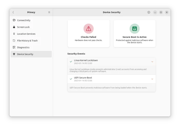Open the Connectivity settings page
The image size is (180, 127).
(x=31, y=20)
